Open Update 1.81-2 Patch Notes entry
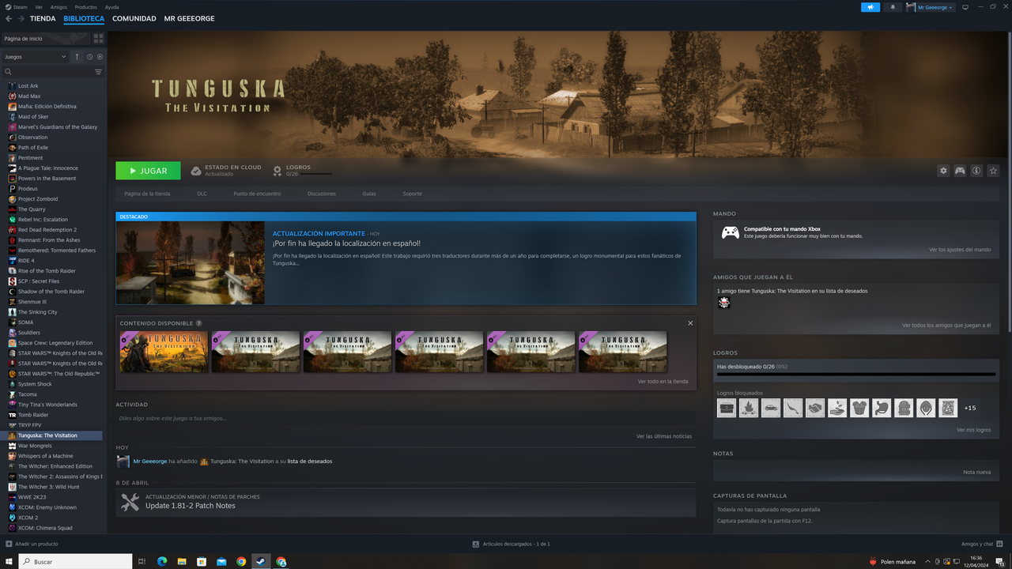 click(x=406, y=502)
